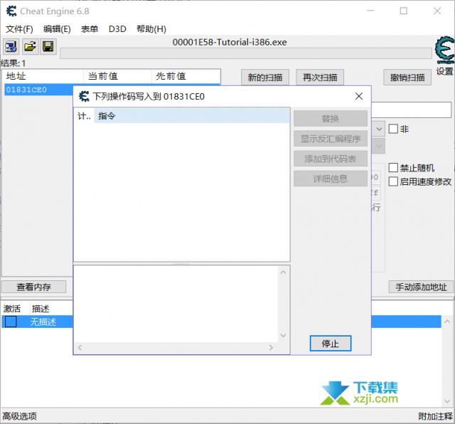Click the 添加到代码表 button
The width and height of the screenshot is (455, 424).
330,159
